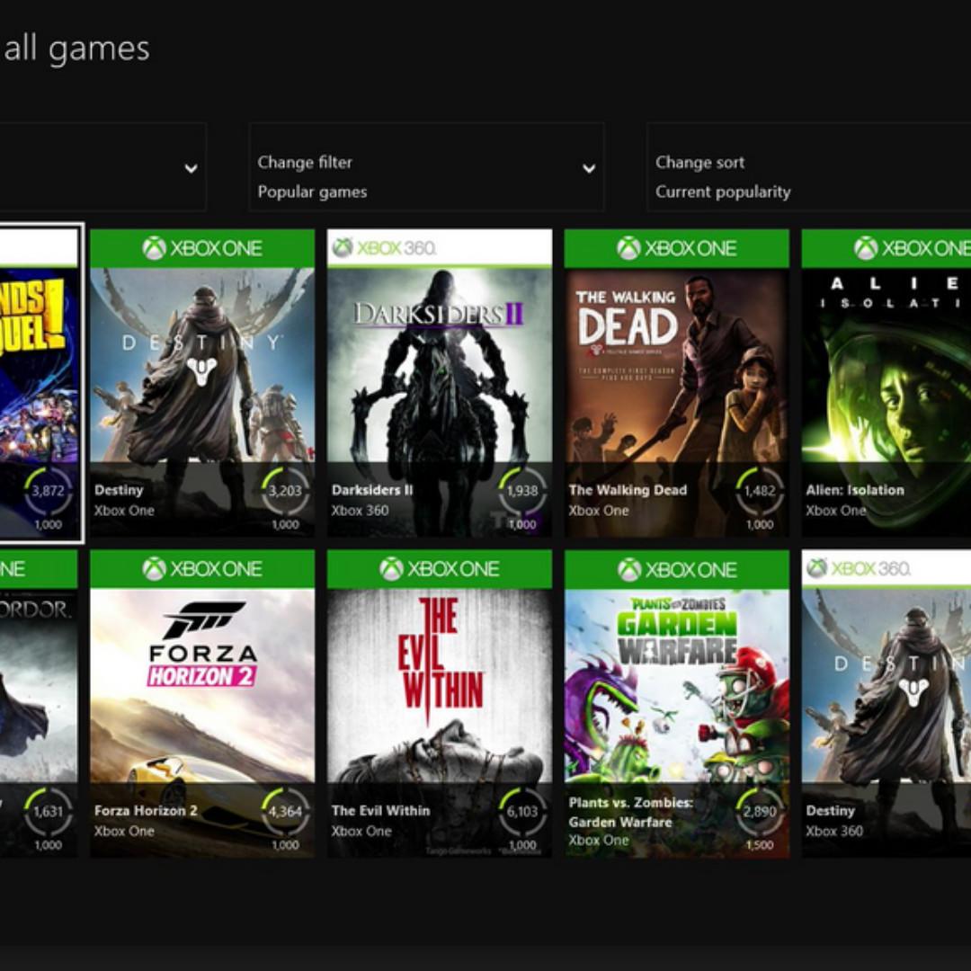Viewport: 971px width, 971px height.
Task: Click the 1,500 total score under Garden Warfare
Action: pos(760,845)
